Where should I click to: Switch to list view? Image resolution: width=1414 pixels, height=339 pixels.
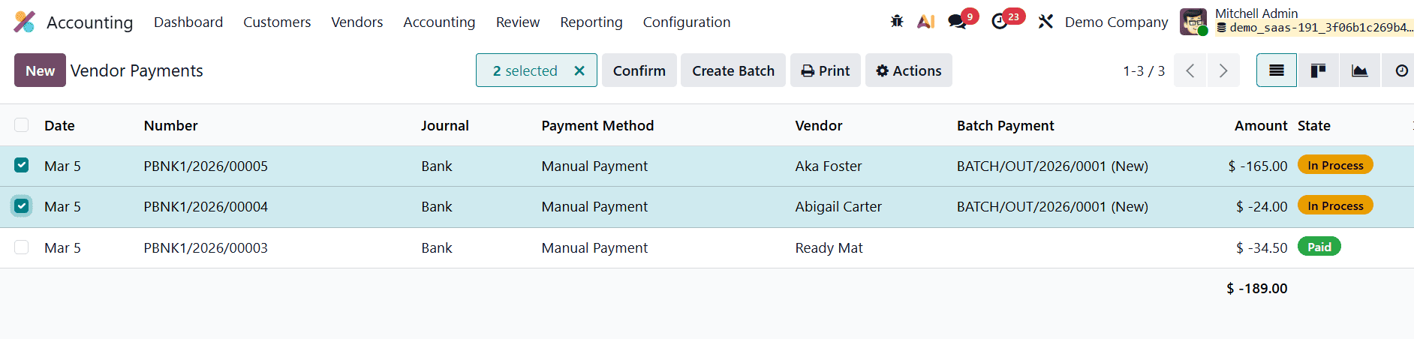point(1276,70)
